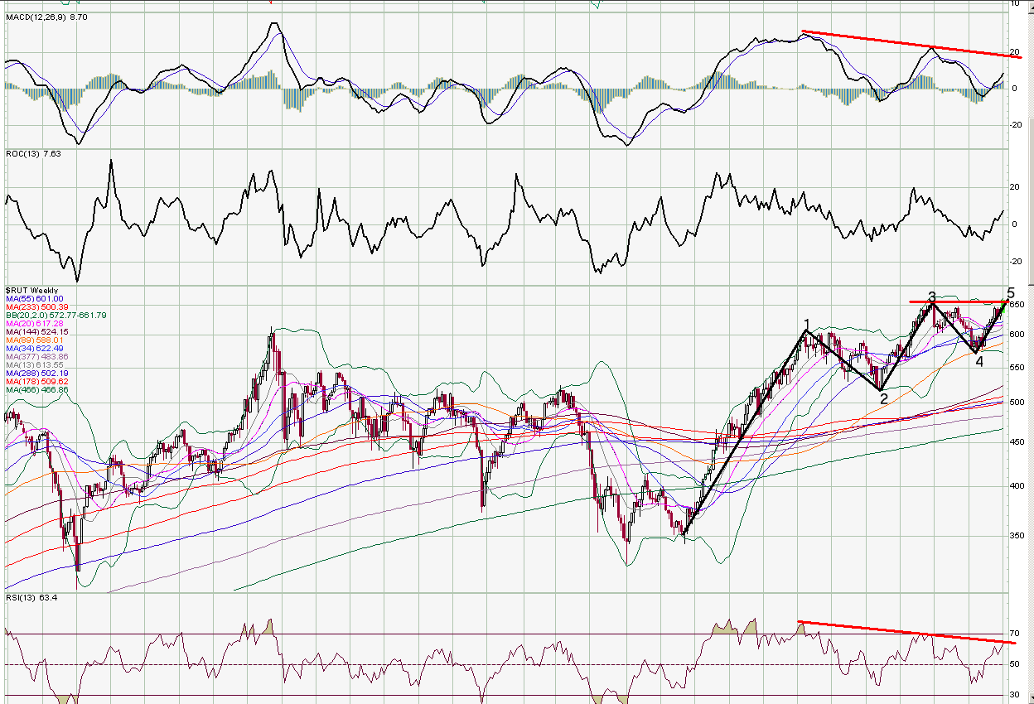
Task: Click the 600 price axis label
Action: click(1017, 335)
